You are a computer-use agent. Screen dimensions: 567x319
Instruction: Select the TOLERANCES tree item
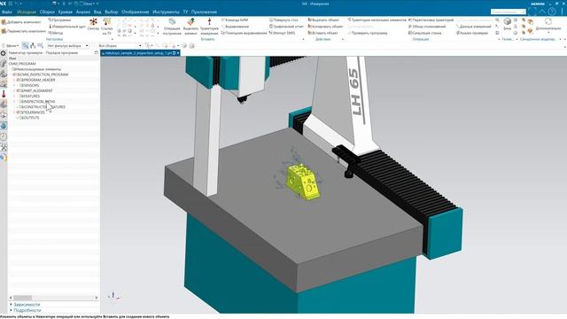coord(32,113)
